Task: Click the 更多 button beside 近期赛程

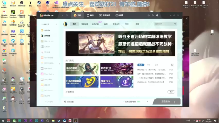Action: (171, 92)
